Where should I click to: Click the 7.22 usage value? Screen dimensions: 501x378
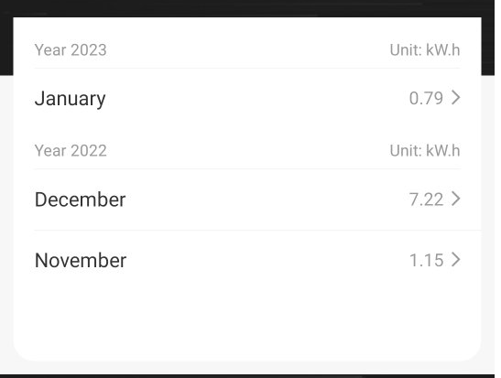(426, 200)
